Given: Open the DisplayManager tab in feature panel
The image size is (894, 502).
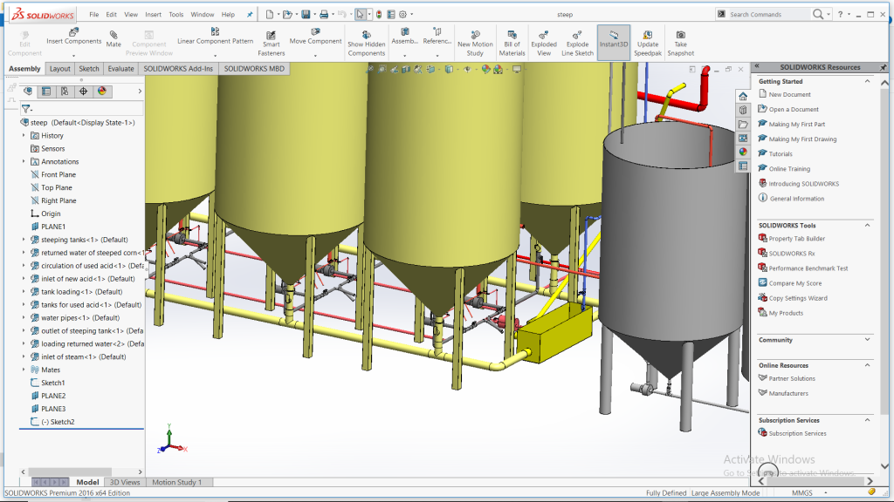Looking at the screenshot, I should click(x=102, y=91).
